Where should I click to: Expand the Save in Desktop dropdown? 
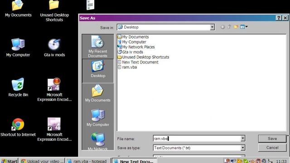point(212,27)
